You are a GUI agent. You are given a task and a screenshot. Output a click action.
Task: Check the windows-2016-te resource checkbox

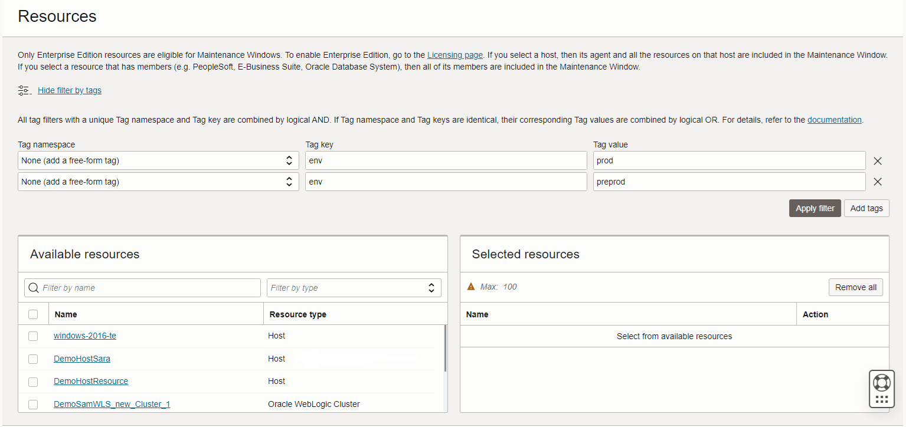(33, 336)
